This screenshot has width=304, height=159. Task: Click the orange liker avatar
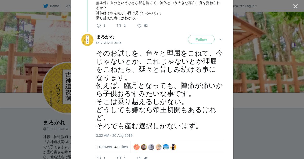pyautogui.click(x=137, y=147)
